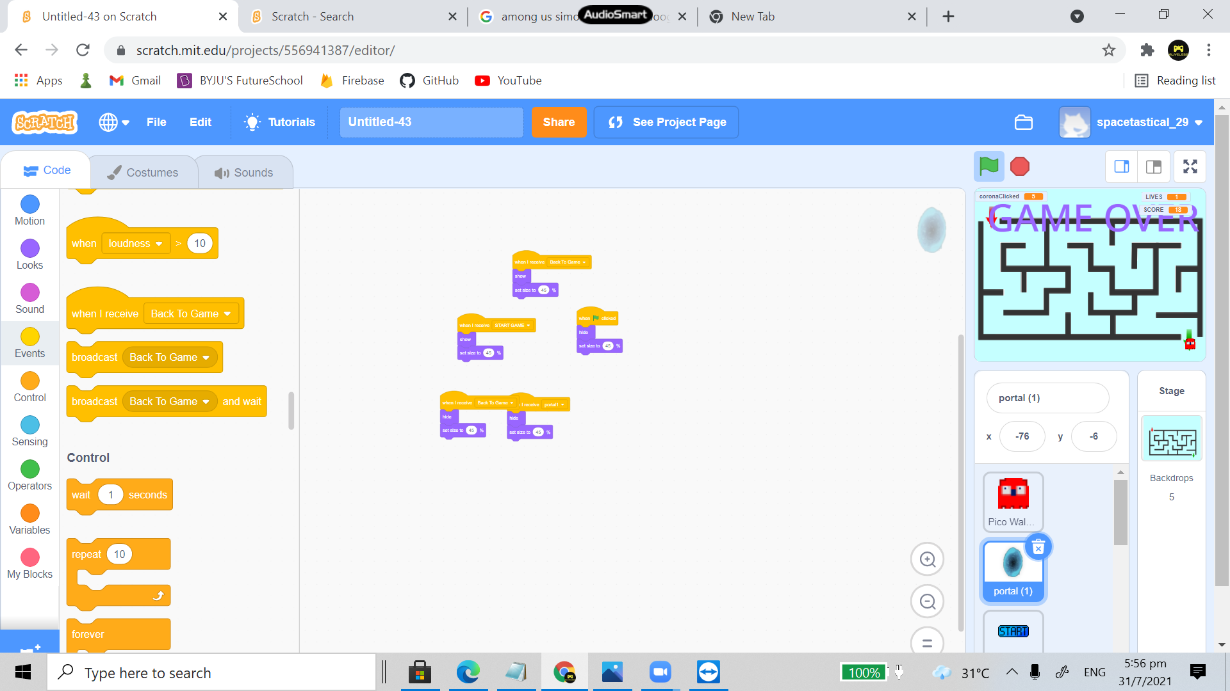
Task: Expand the loudness dropdown in when block
Action: click(158, 244)
